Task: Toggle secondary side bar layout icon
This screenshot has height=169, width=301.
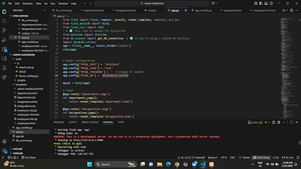Action: (271, 3)
